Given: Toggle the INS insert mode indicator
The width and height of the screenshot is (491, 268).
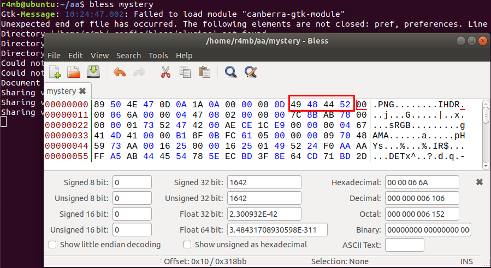Looking at the screenshot, I should click(x=466, y=261).
